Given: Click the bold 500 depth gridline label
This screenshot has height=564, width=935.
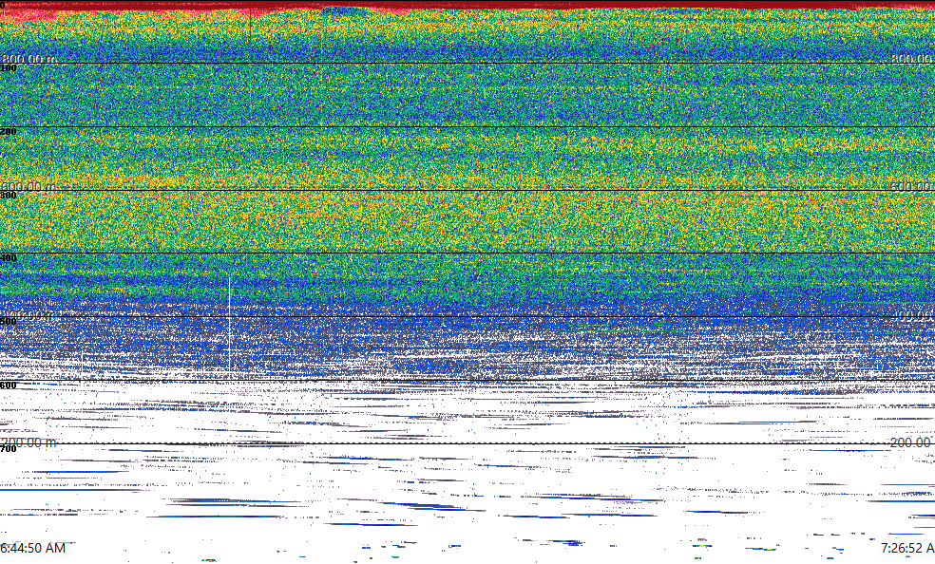Looking at the screenshot, I should [x=9, y=322].
